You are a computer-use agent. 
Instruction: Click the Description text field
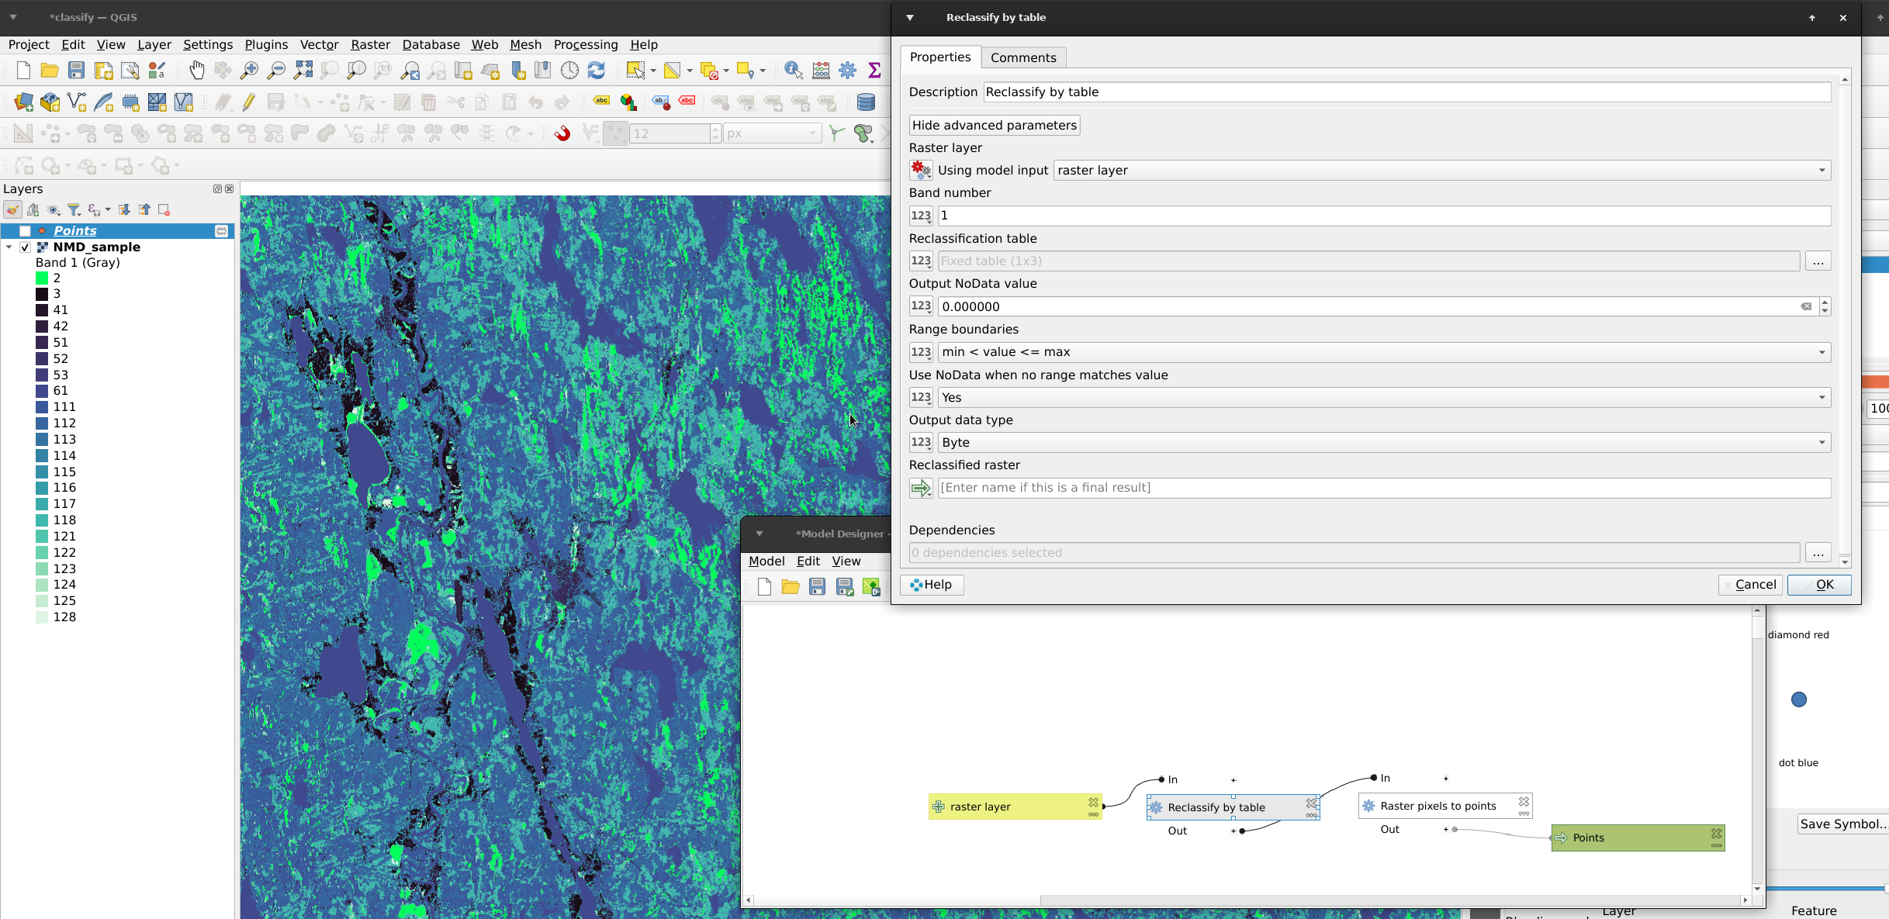coord(1407,92)
